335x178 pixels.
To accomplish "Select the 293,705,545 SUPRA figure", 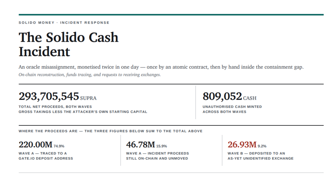I will click(x=58, y=96).
